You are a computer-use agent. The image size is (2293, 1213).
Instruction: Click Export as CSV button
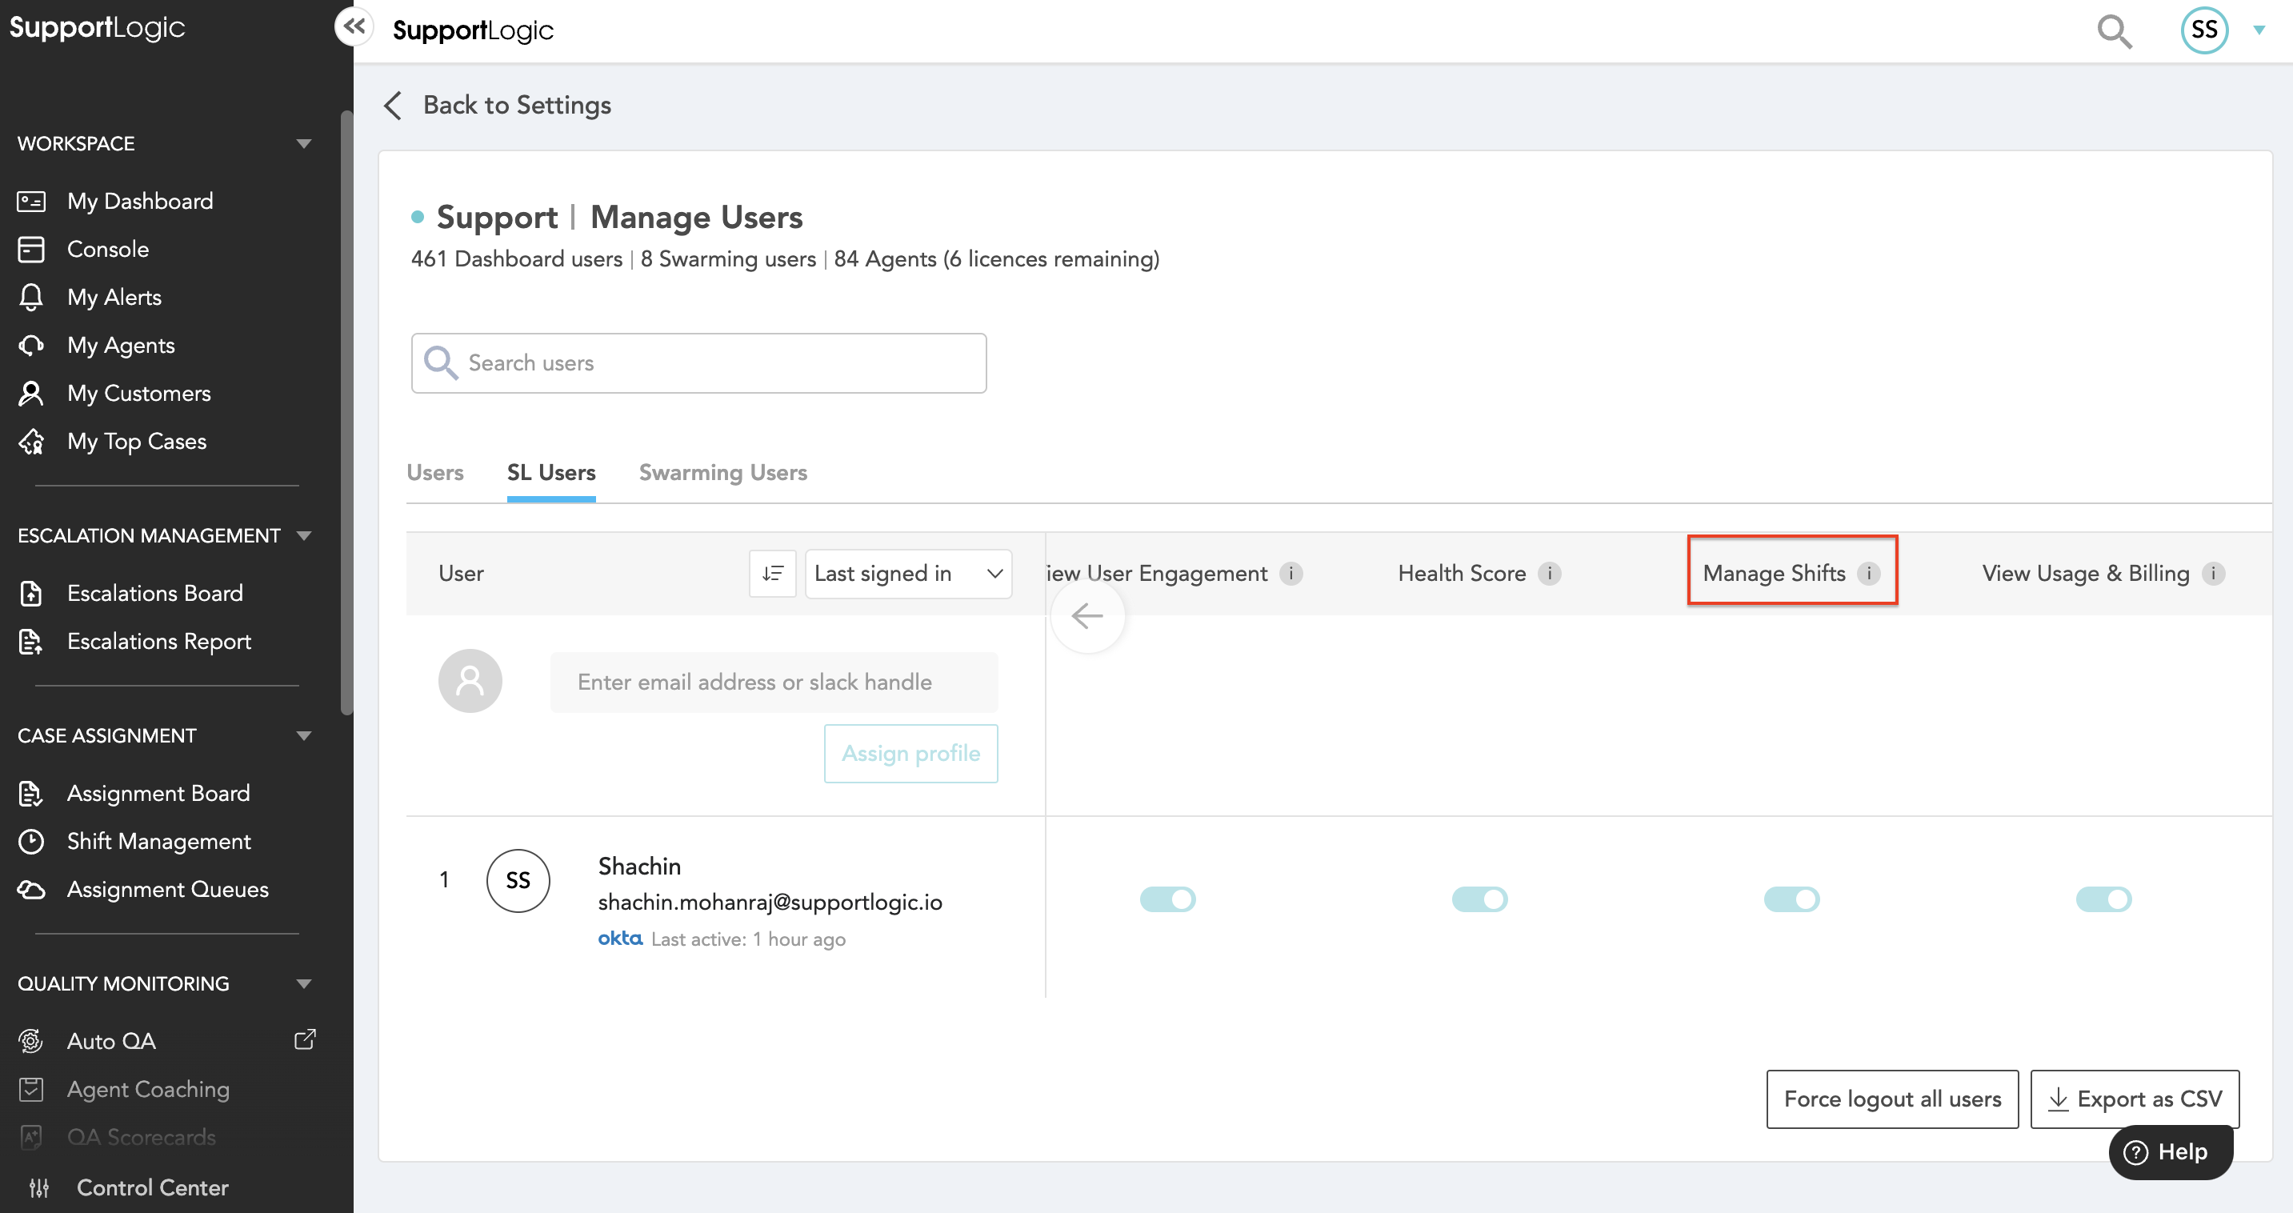(x=2135, y=1099)
